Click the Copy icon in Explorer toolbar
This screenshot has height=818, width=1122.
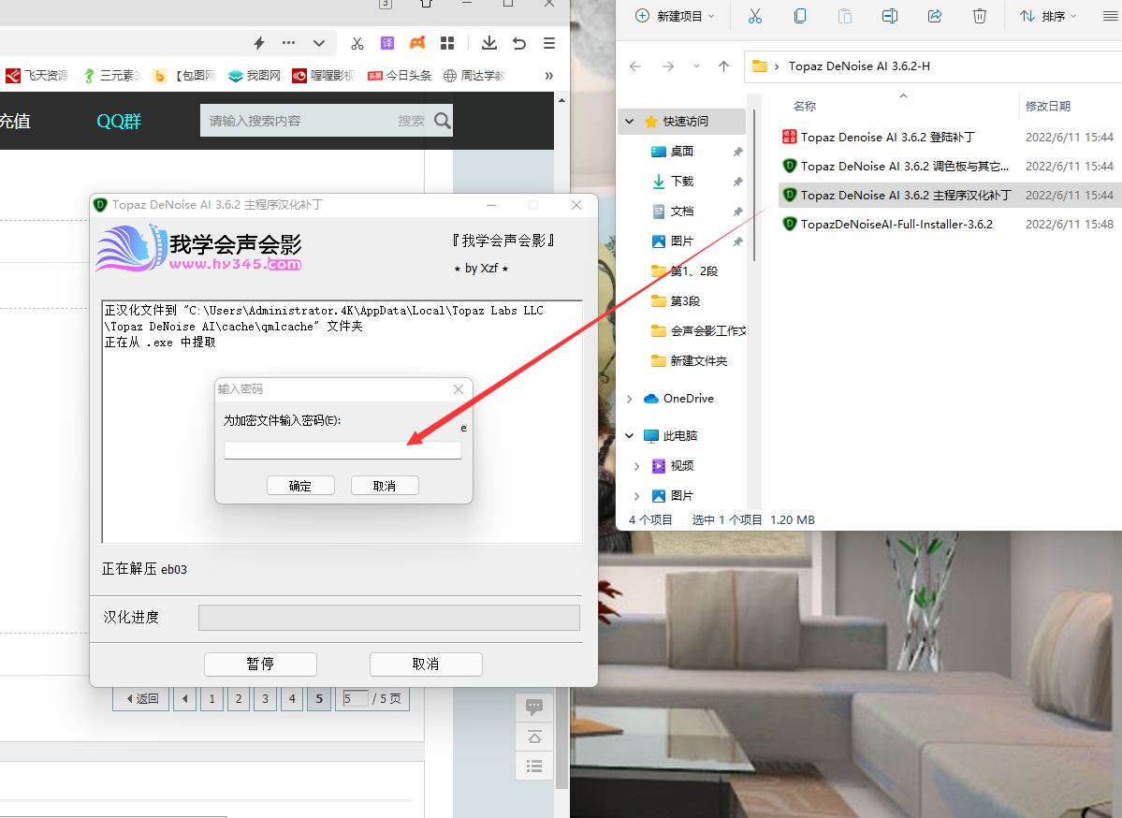[800, 16]
